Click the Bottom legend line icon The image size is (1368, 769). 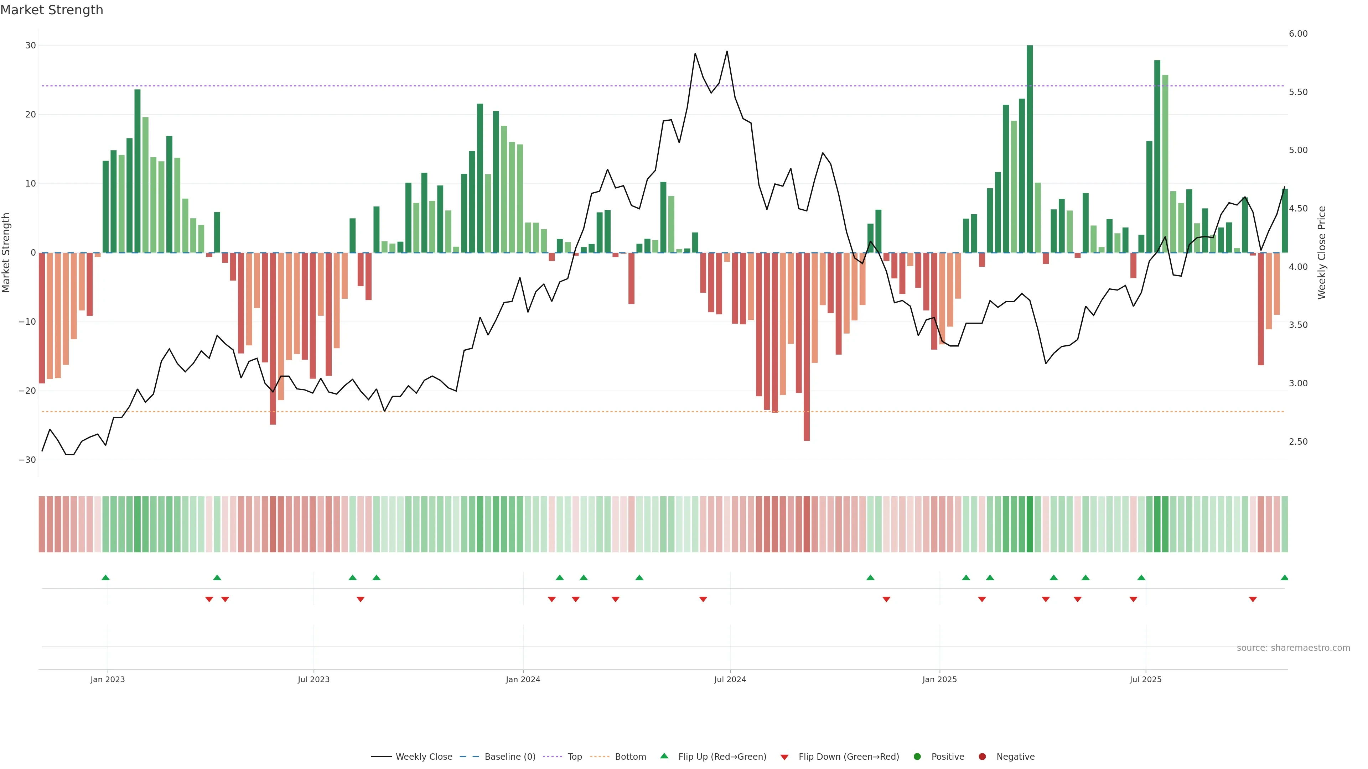pos(600,757)
